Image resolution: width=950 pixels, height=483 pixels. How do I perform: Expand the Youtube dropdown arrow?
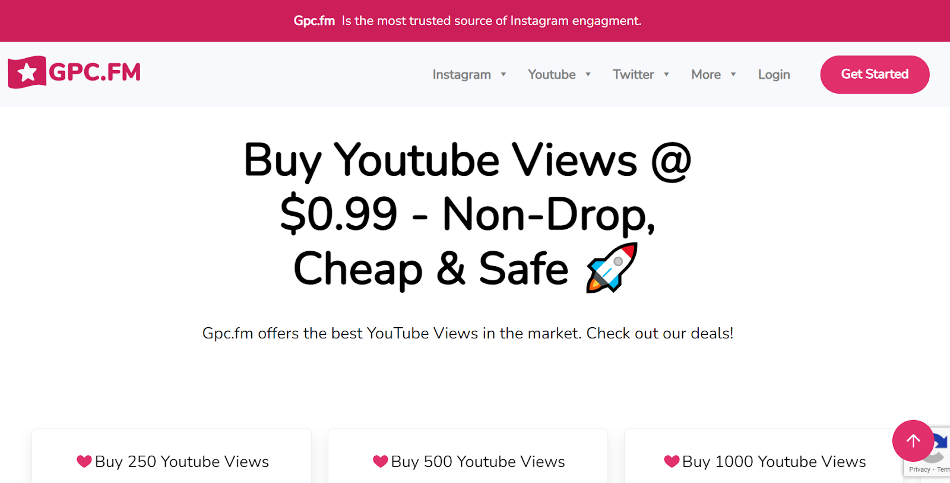tap(588, 75)
